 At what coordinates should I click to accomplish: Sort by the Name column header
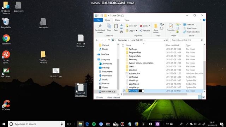[x=128, y=45]
